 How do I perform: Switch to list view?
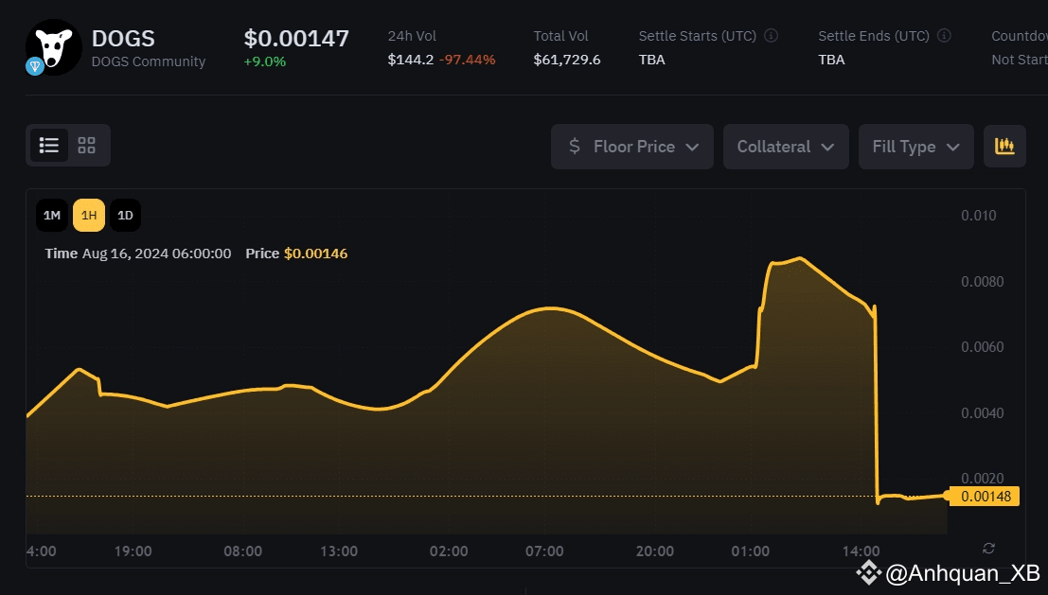click(49, 146)
